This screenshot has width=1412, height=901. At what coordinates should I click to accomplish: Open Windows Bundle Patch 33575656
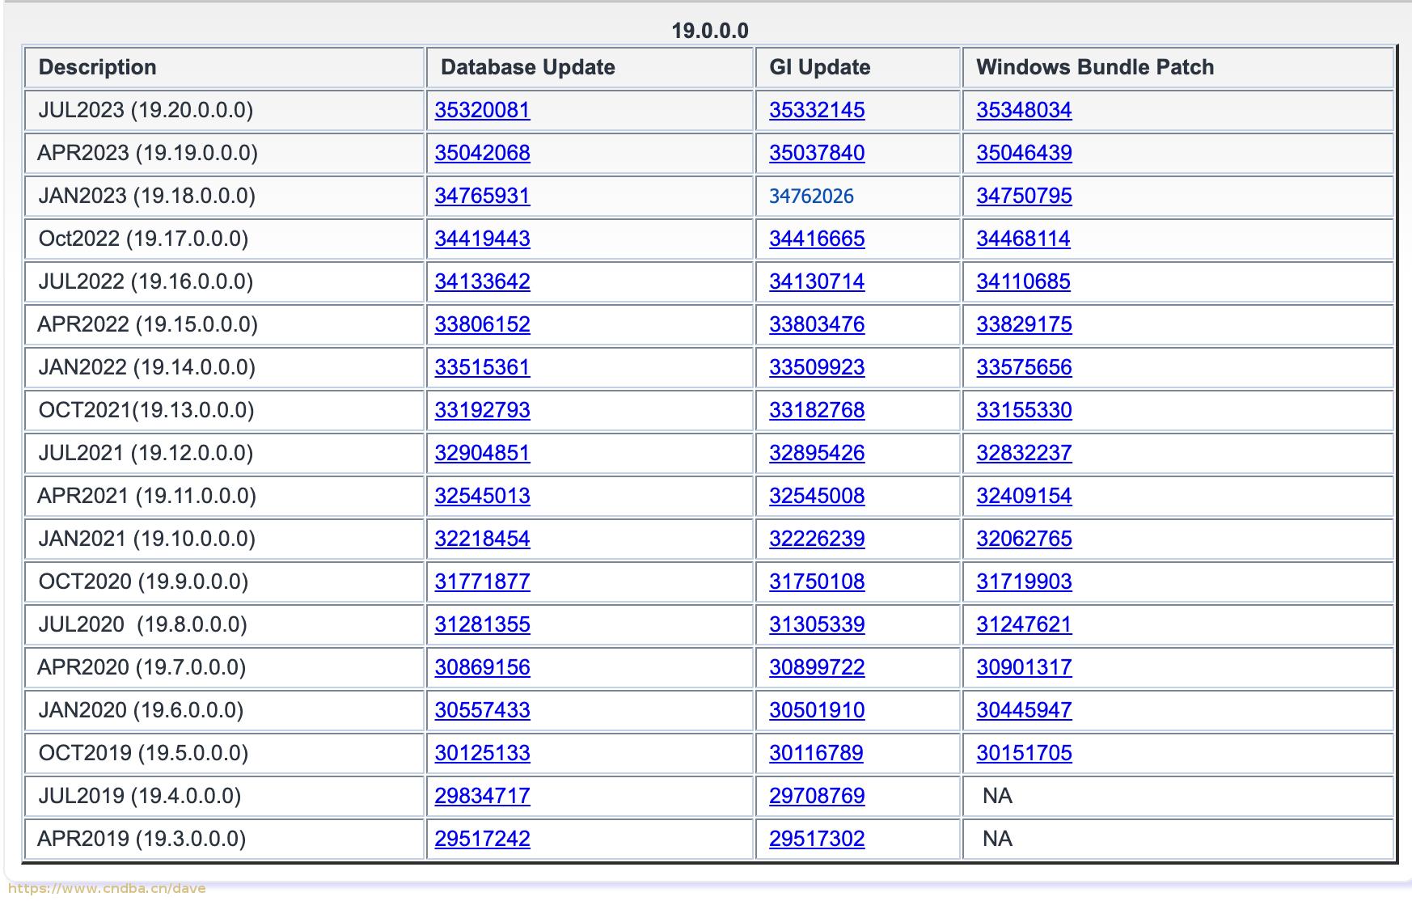[x=1024, y=367]
